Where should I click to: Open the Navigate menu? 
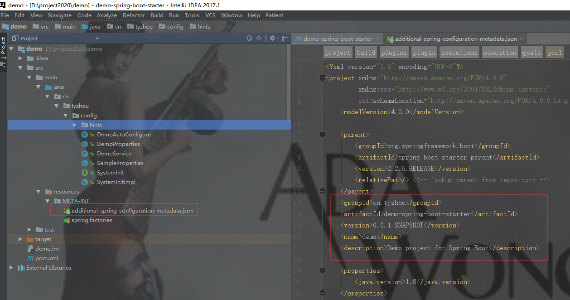point(60,15)
